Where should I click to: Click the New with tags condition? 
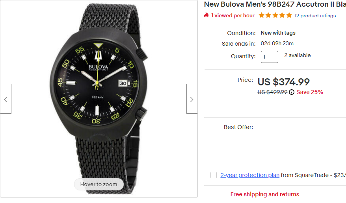point(278,33)
